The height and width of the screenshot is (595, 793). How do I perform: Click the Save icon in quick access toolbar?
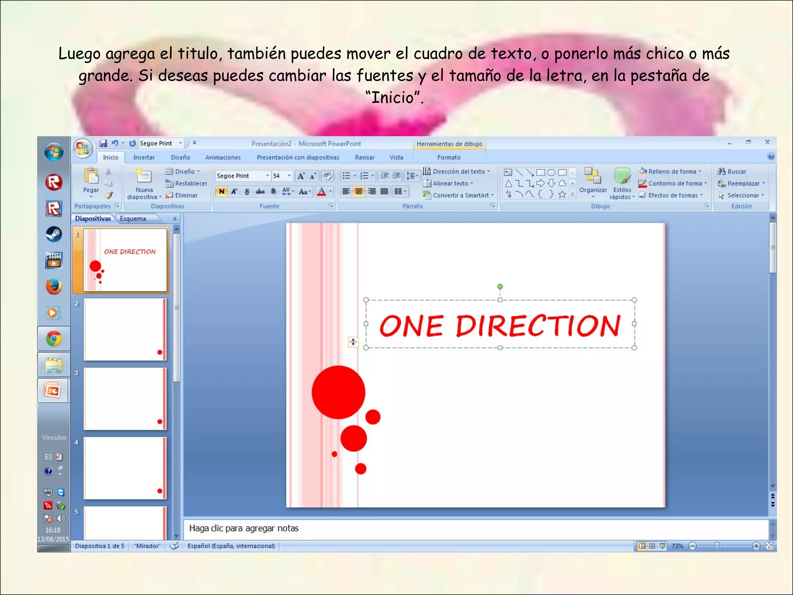click(x=103, y=143)
